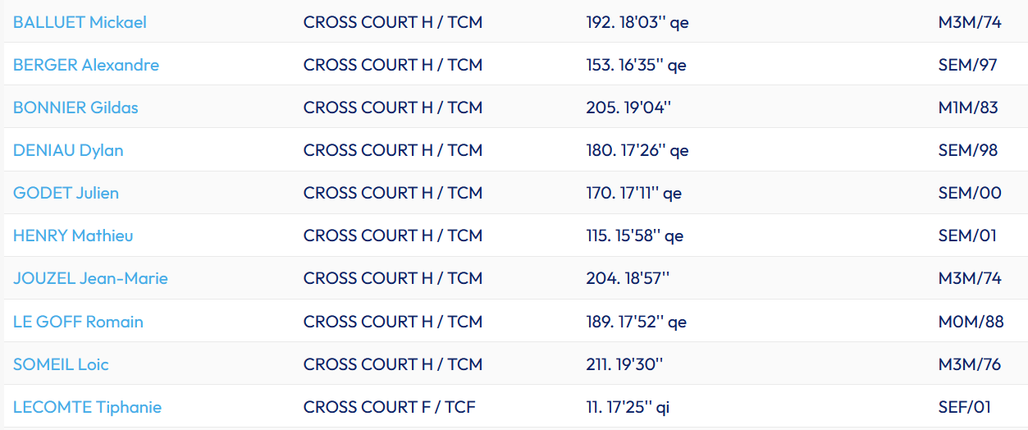1028x430 pixels.
Task: Open BONNIER Gildas athlete page
Action: (x=75, y=107)
